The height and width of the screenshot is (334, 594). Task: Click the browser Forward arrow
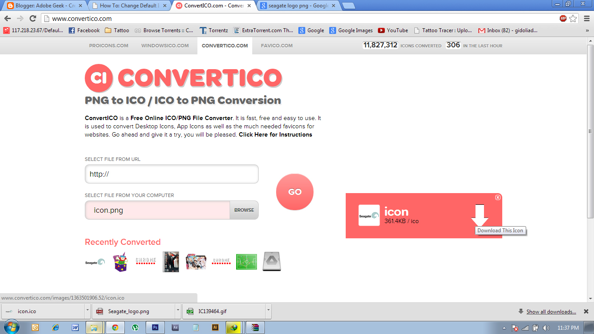click(20, 19)
